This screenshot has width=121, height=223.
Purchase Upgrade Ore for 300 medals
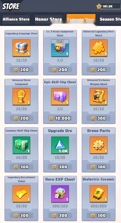click(x=60, y=167)
